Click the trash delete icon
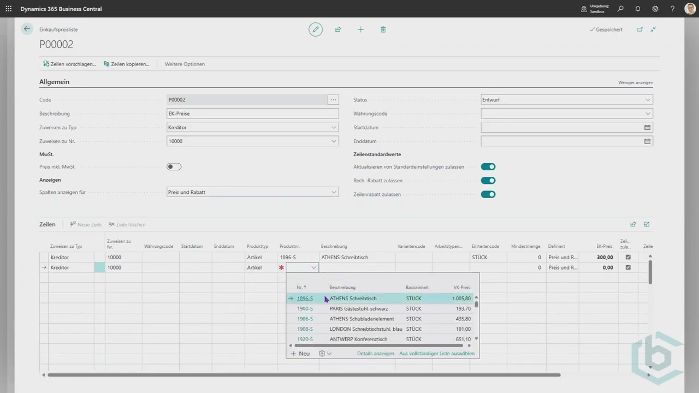Viewport: 699px width, 393px height. pyautogui.click(x=383, y=29)
